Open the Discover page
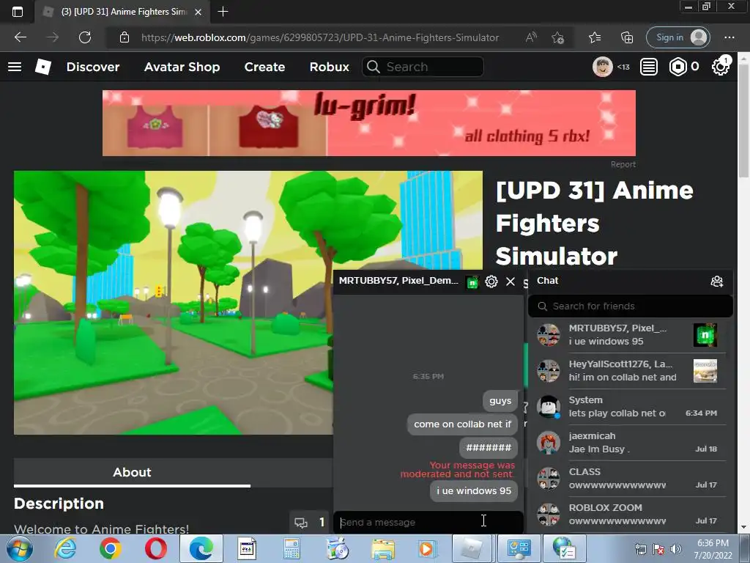 93,67
